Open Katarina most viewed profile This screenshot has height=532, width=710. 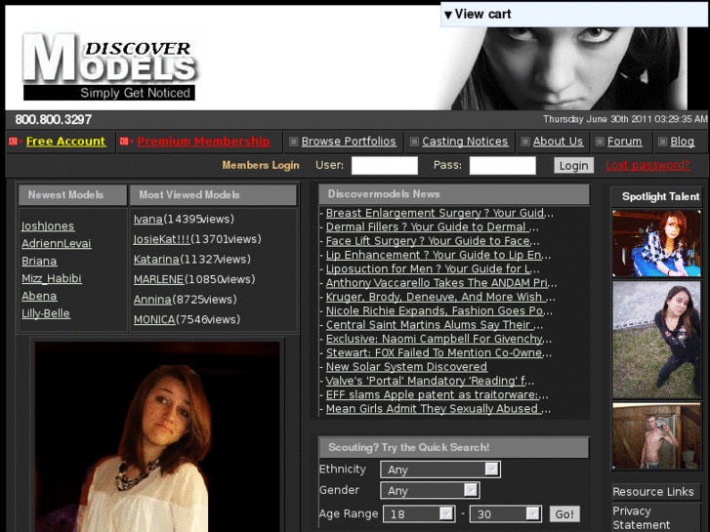(x=156, y=259)
